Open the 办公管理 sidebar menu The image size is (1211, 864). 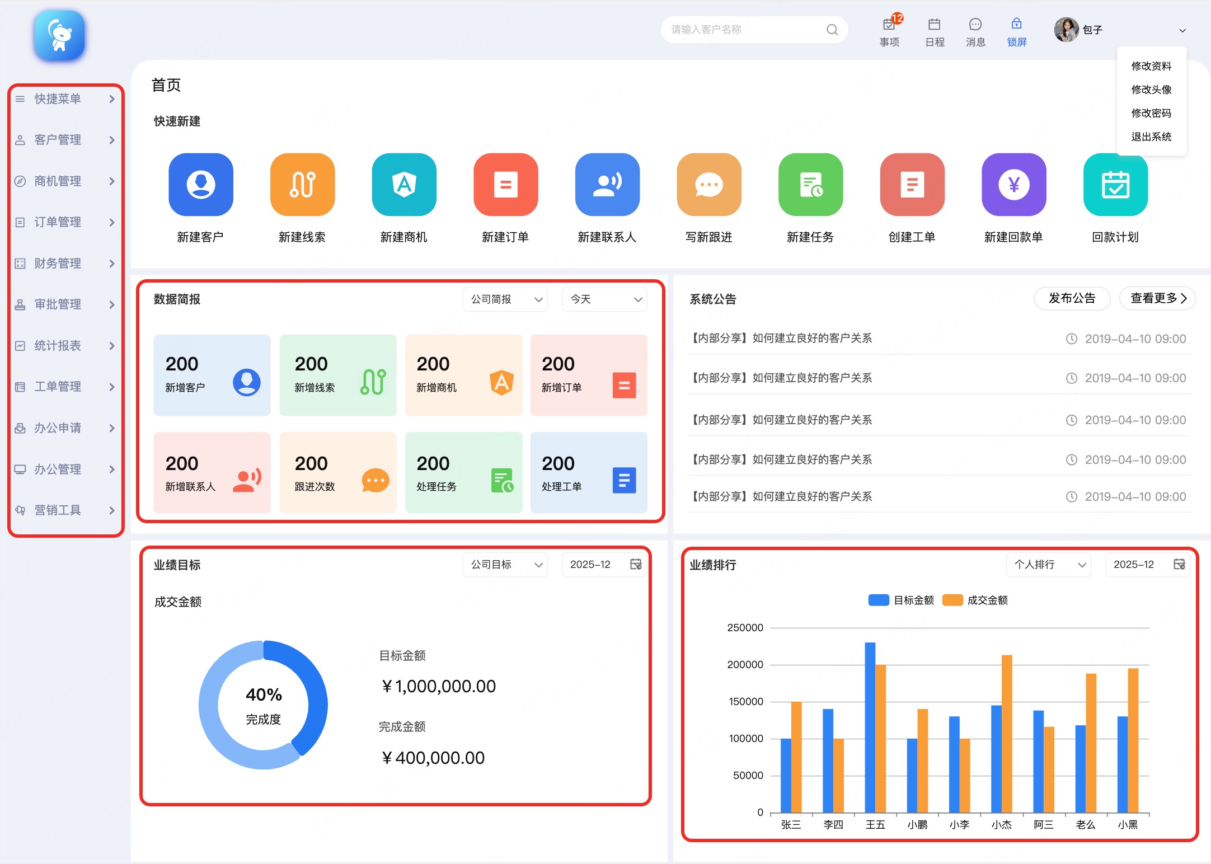(x=66, y=469)
